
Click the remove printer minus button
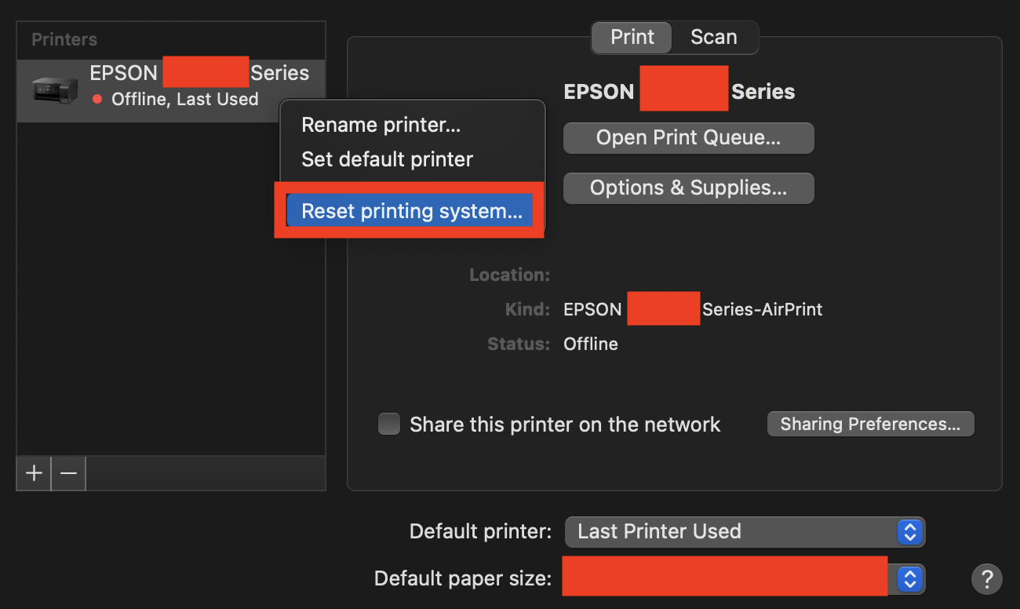tap(68, 473)
